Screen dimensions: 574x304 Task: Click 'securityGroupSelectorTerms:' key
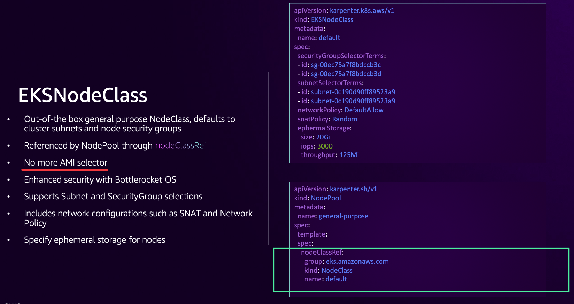point(342,56)
